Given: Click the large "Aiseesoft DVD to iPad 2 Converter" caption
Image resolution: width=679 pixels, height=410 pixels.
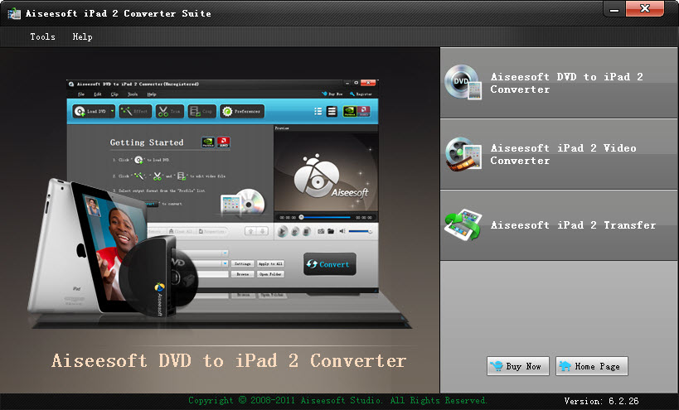Looking at the screenshot, I should point(229,360).
